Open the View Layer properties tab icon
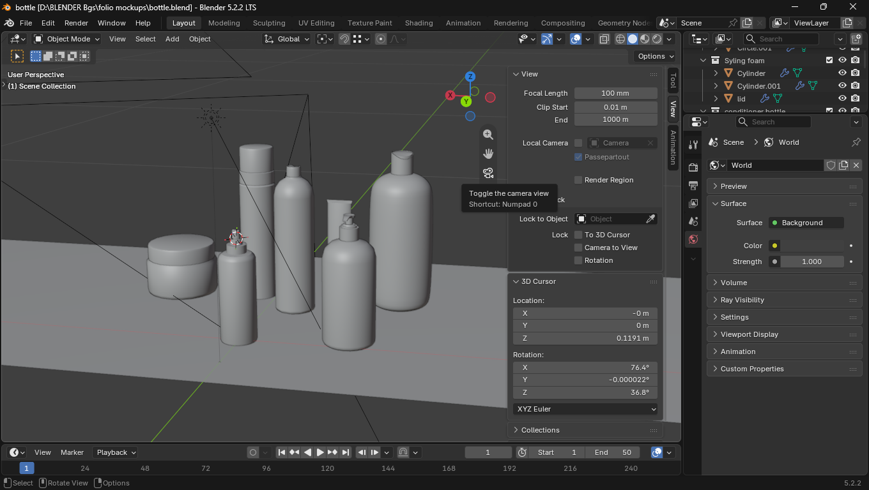 coord(693,204)
